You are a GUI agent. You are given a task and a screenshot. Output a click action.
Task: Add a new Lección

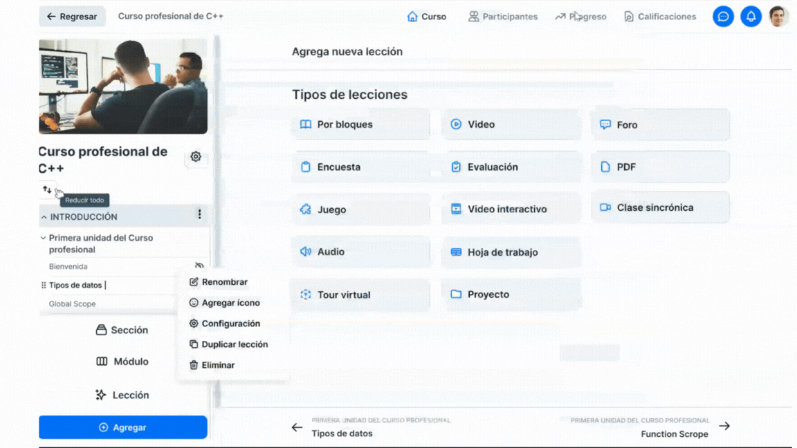click(x=122, y=395)
